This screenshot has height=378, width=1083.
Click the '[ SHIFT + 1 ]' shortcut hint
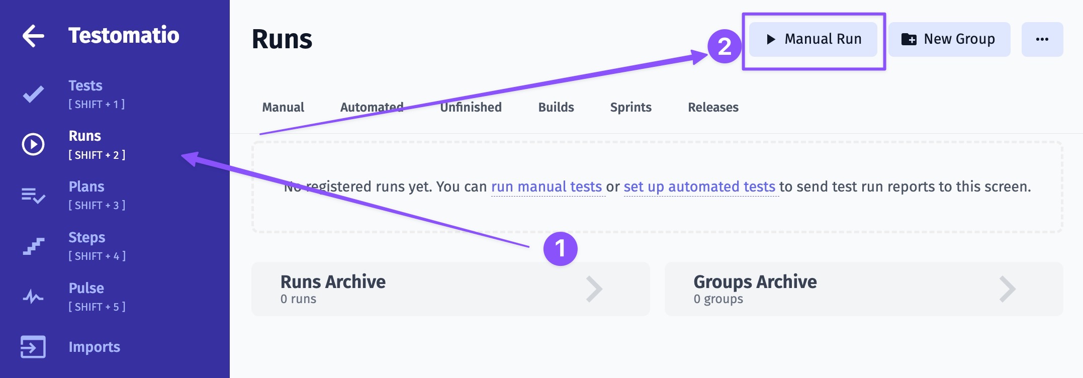click(97, 105)
